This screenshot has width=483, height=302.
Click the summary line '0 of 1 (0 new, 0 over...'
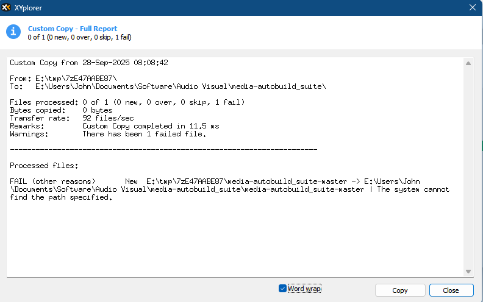pos(79,37)
